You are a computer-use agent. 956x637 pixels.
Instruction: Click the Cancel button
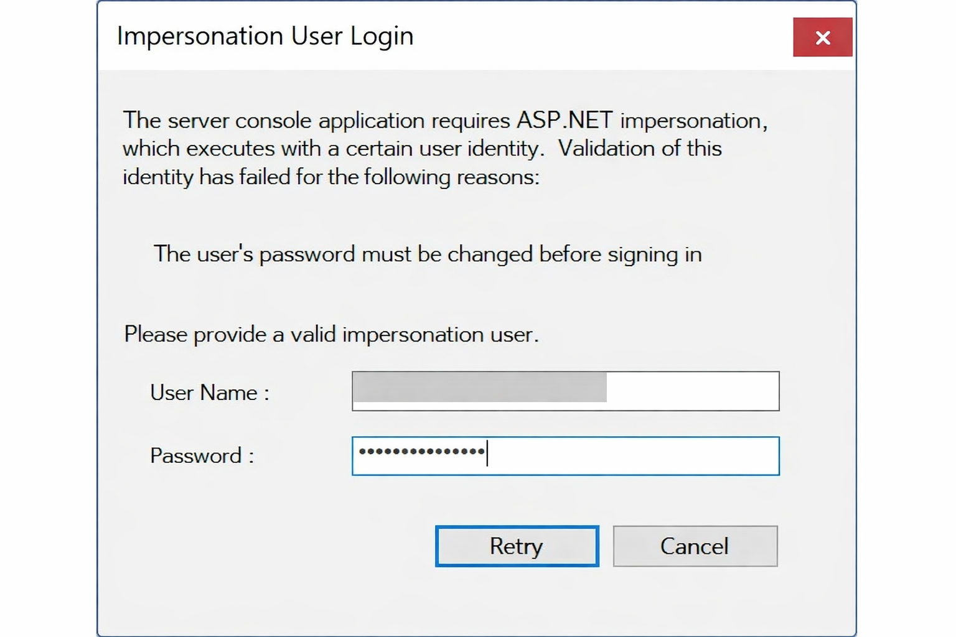tap(695, 546)
